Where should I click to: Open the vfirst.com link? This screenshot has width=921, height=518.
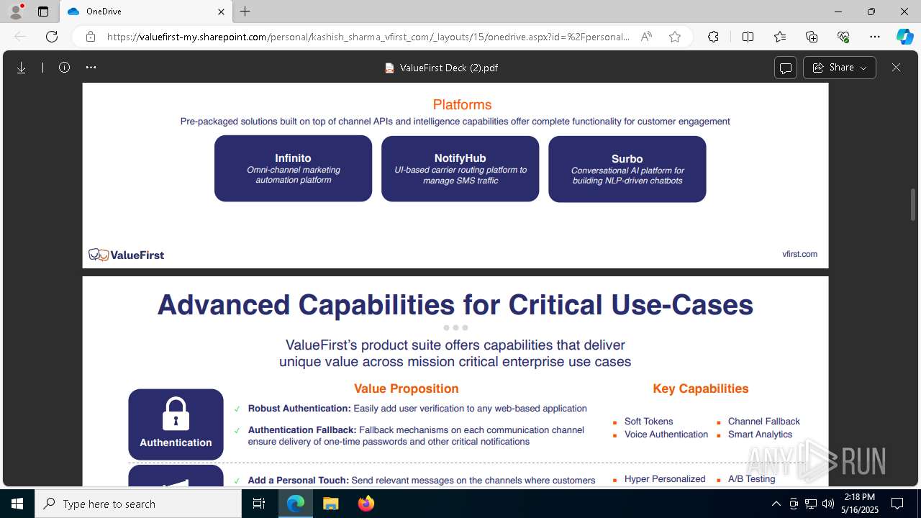799,254
